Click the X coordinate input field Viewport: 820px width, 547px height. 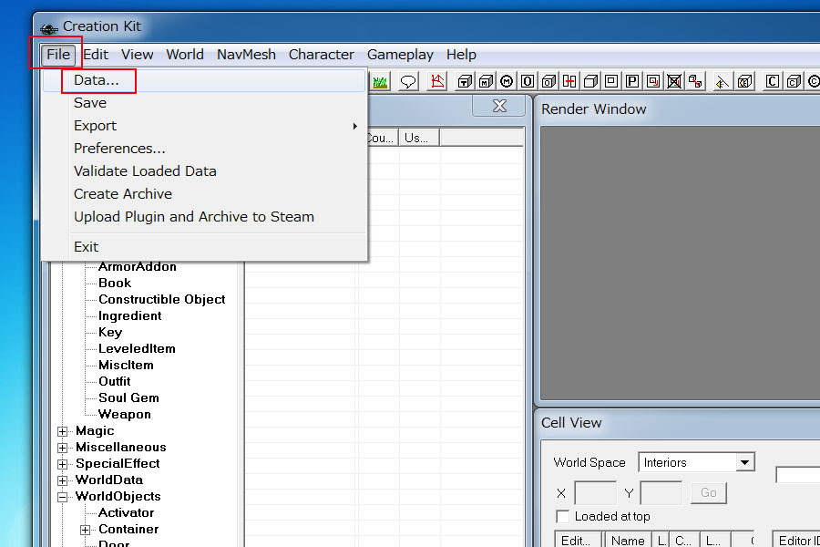pyautogui.click(x=595, y=493)
